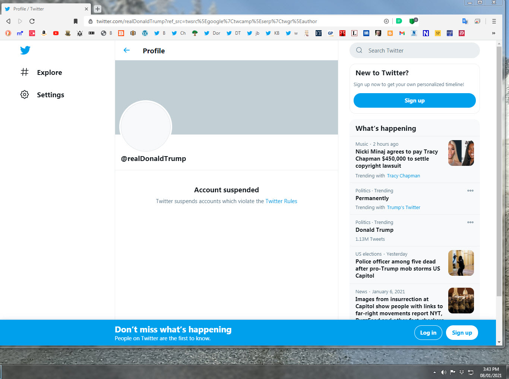Viewport: 509px width, 379px height.
Task: Click the green shield extension with badge
Action: click(x=413, y=21)
